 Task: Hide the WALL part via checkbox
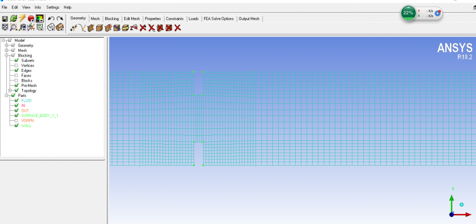pos(16,126)
